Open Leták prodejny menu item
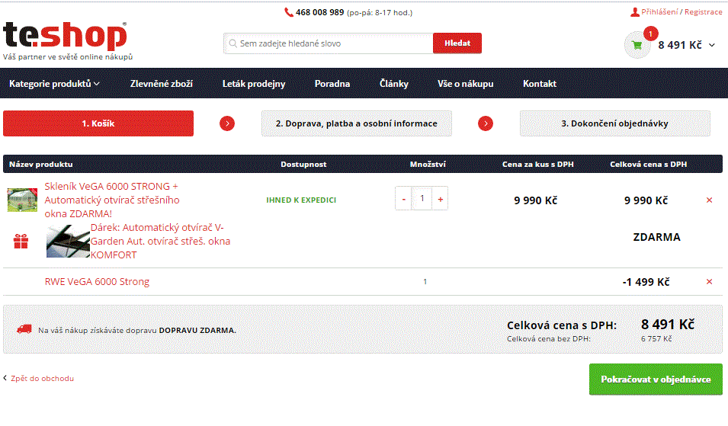728x426 pixels. [254, 84]
